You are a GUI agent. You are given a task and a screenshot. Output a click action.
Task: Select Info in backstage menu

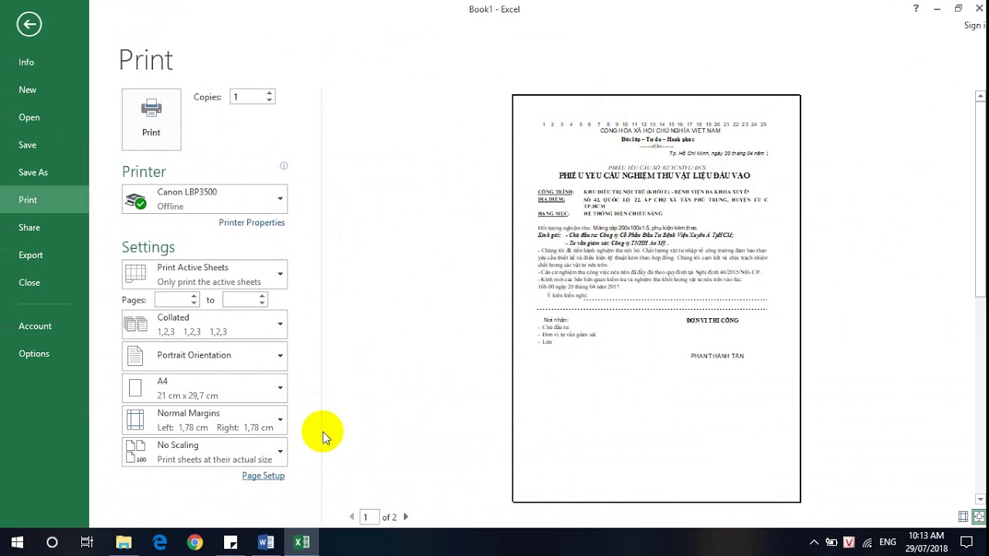[x=44, y=63]
